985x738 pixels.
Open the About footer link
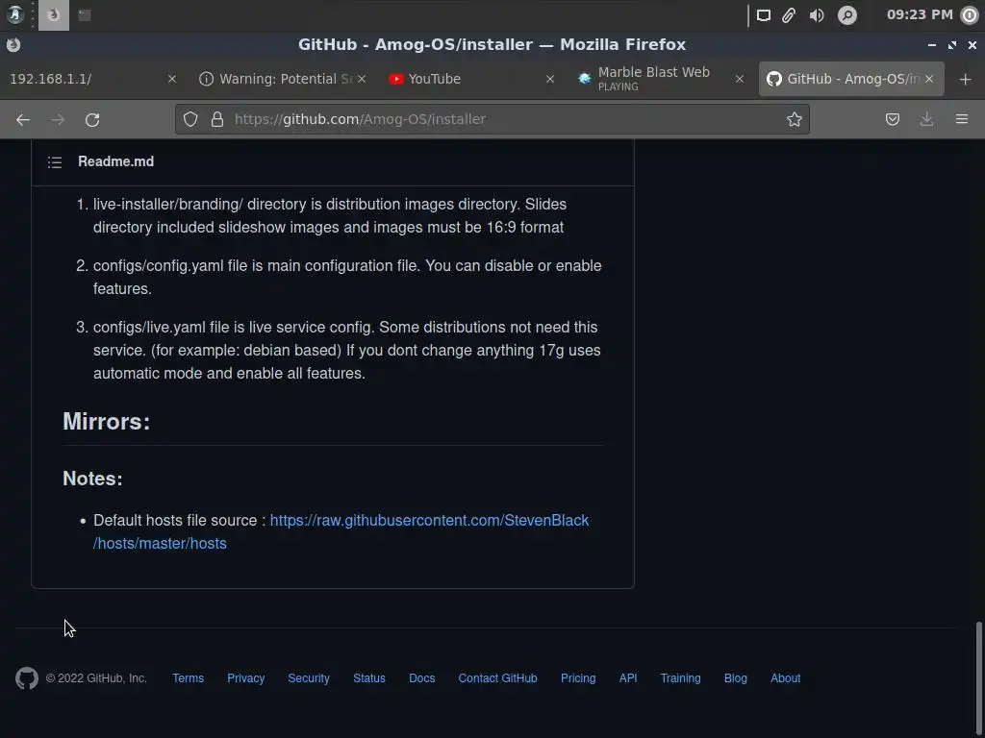point(785,678)
